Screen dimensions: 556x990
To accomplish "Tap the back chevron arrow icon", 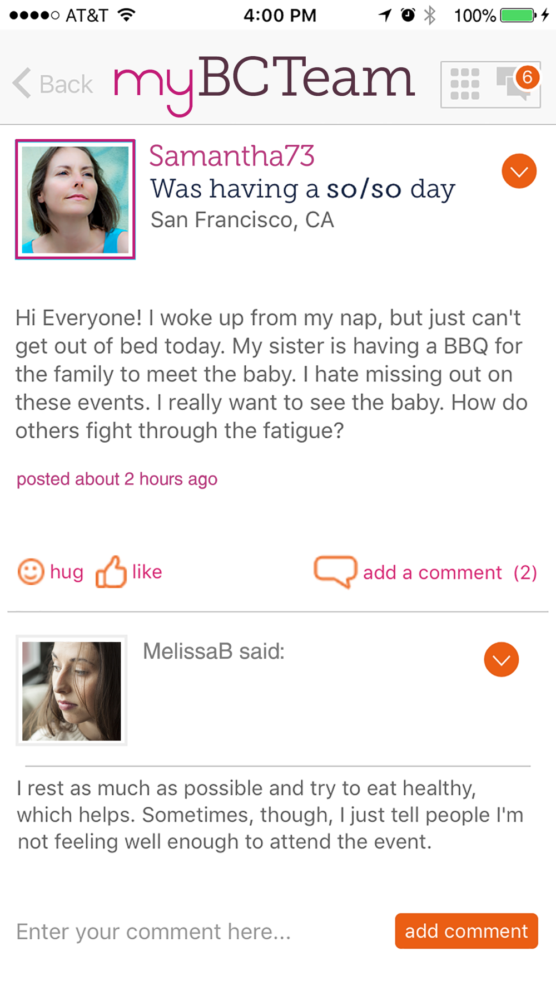I will tap(22, 84).
